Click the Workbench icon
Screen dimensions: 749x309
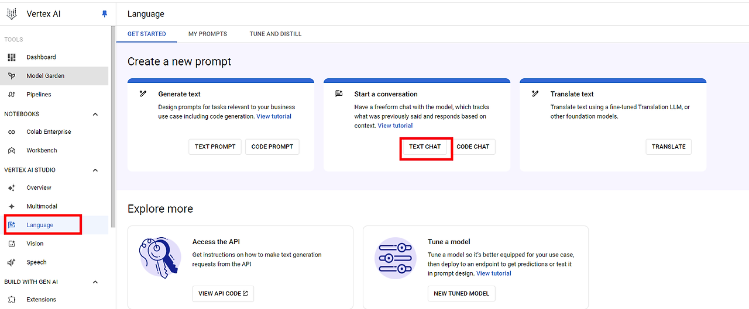pyautogui.click(x=12, y=151)
